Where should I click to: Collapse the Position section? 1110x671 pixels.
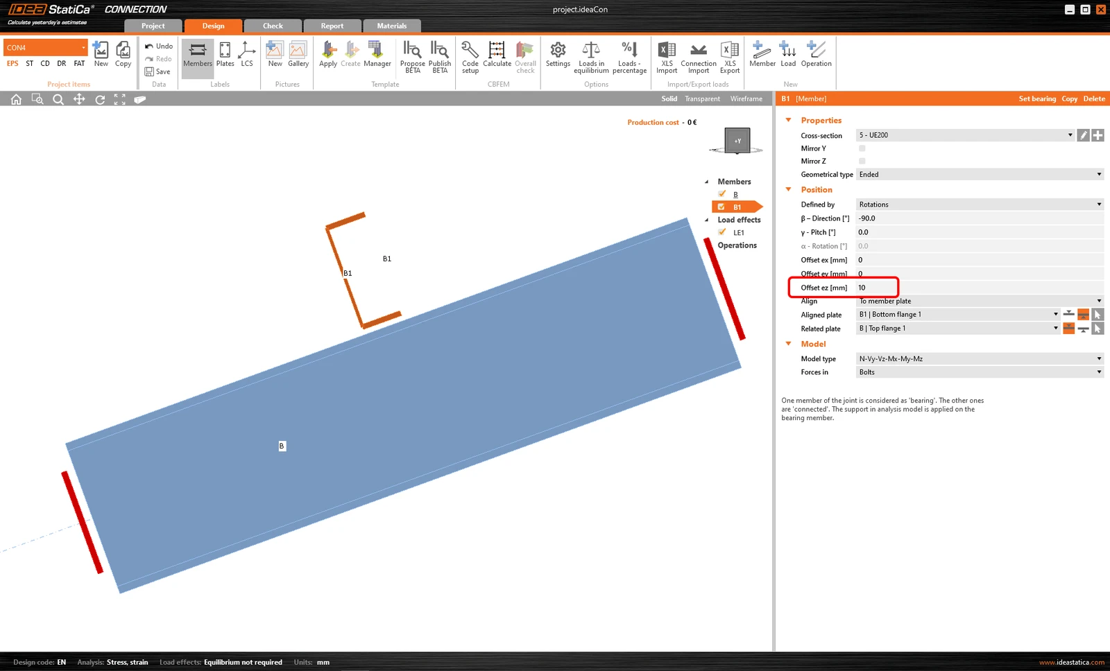[x=788, y=189]
